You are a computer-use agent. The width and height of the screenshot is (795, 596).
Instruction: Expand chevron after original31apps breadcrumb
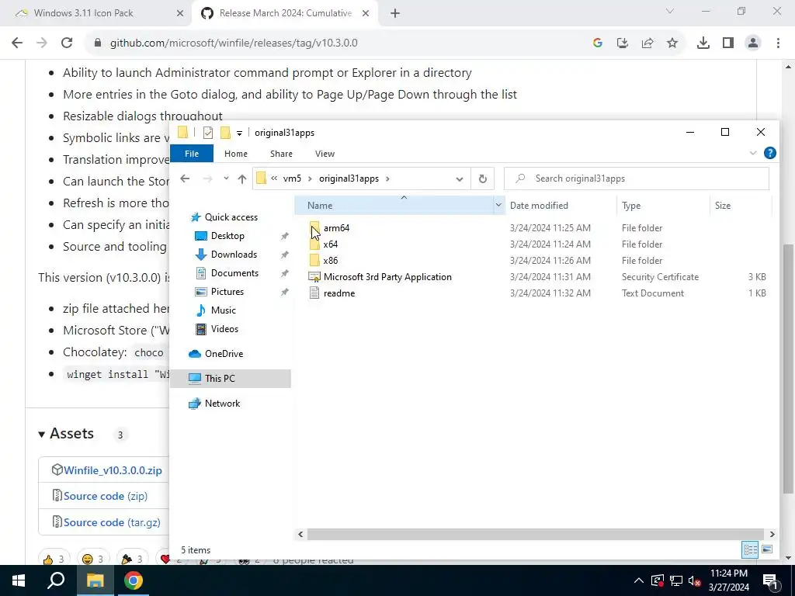point(388,178)
